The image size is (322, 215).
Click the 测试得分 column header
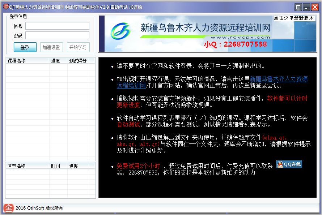click(x=78, y=61)
